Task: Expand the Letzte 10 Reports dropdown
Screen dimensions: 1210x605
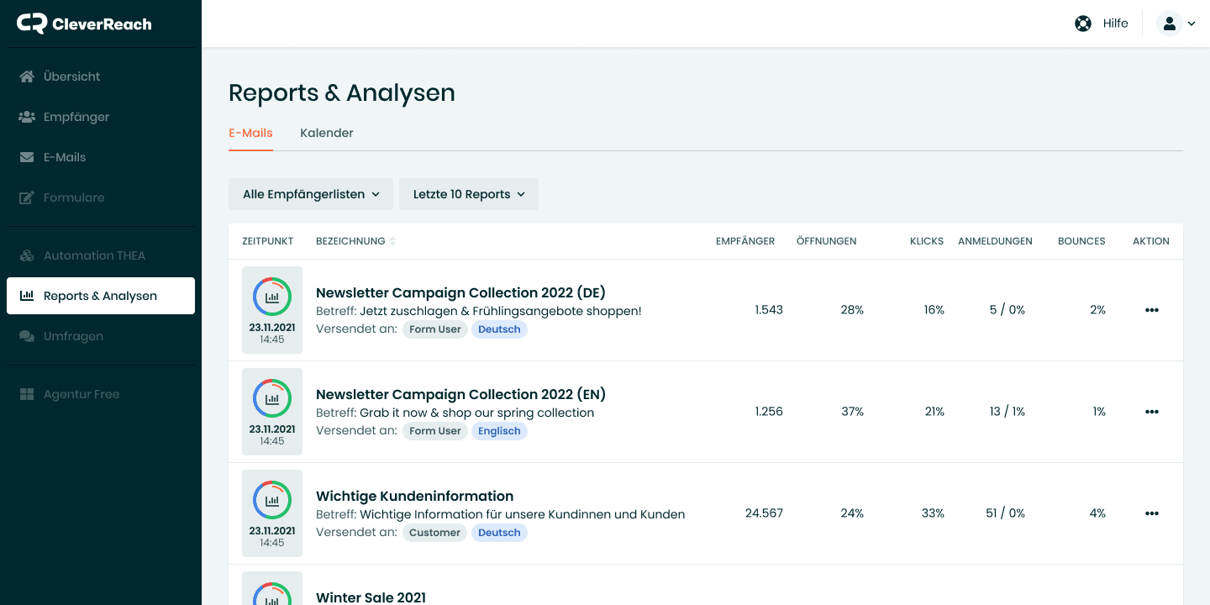Action: tap(468, 194)
